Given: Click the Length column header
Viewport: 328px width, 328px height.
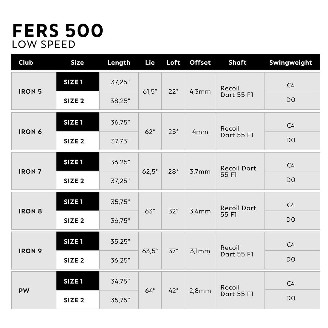Looking at the screenshot, I should point(119,63).
